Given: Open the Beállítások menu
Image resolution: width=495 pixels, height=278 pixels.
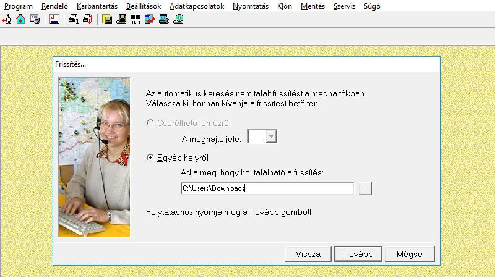Looking at the screenshot, I should click(x=144, y=6).
